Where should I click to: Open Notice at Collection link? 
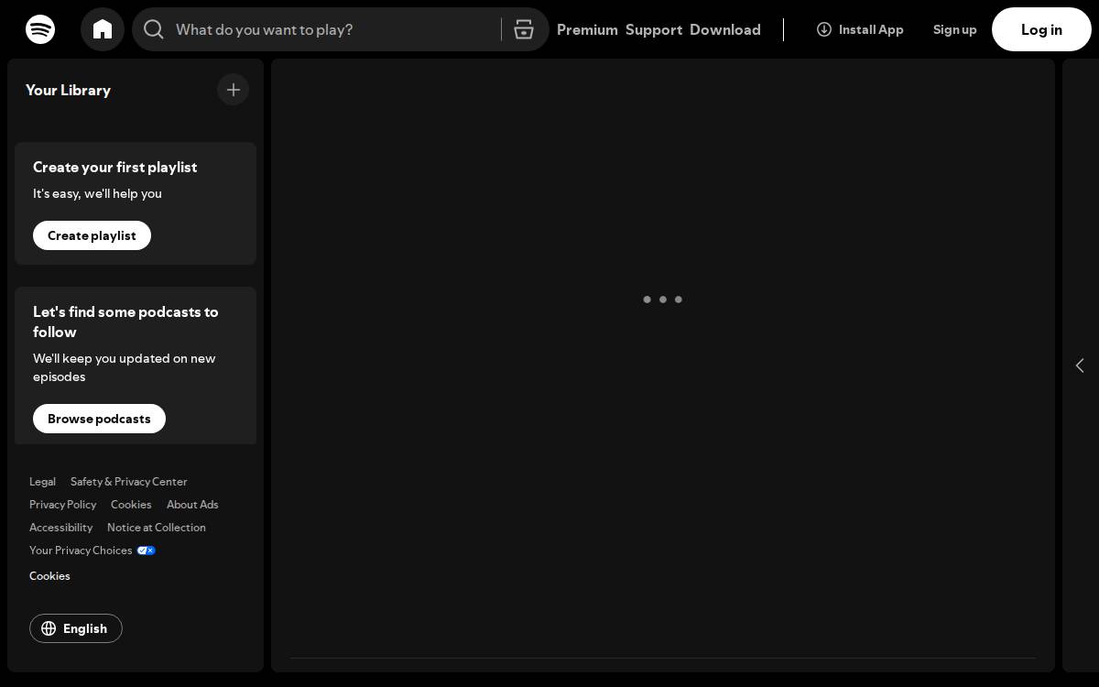point(157,528)
